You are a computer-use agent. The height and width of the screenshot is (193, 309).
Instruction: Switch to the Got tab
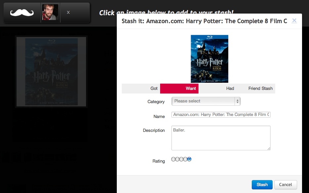pos(141,89)
